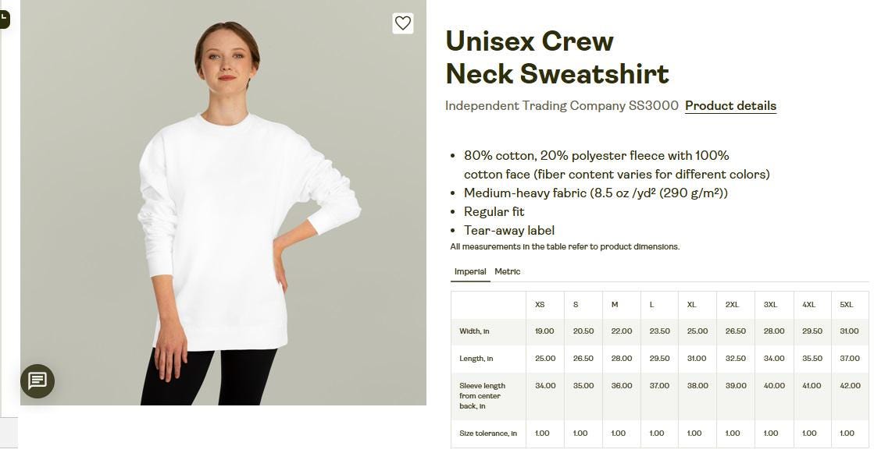Select the Width, in row label

(x=474, y=331)
